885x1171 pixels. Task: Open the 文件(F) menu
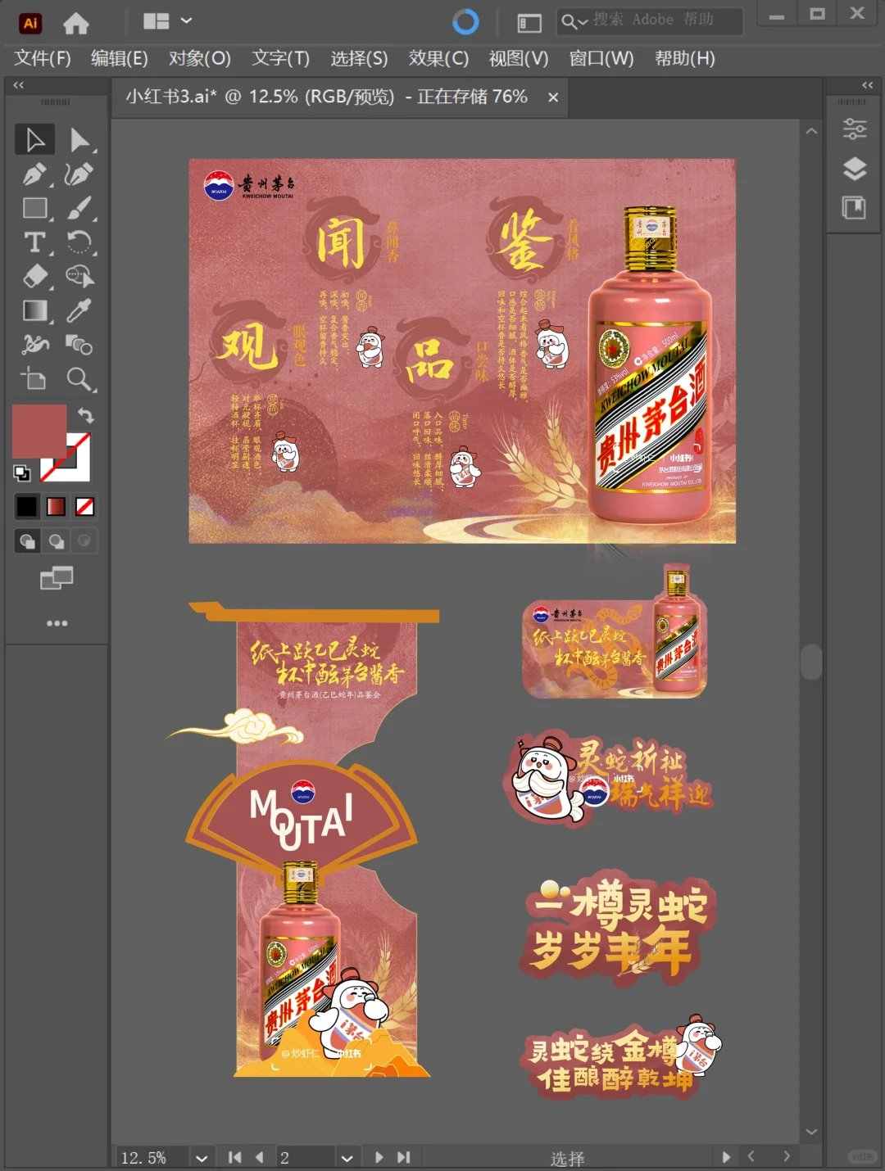43,58
